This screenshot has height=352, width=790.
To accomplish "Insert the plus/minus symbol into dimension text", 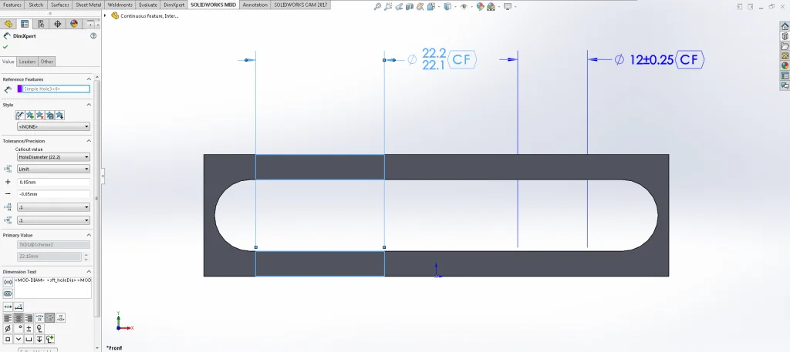I will (x=29, y=328).
